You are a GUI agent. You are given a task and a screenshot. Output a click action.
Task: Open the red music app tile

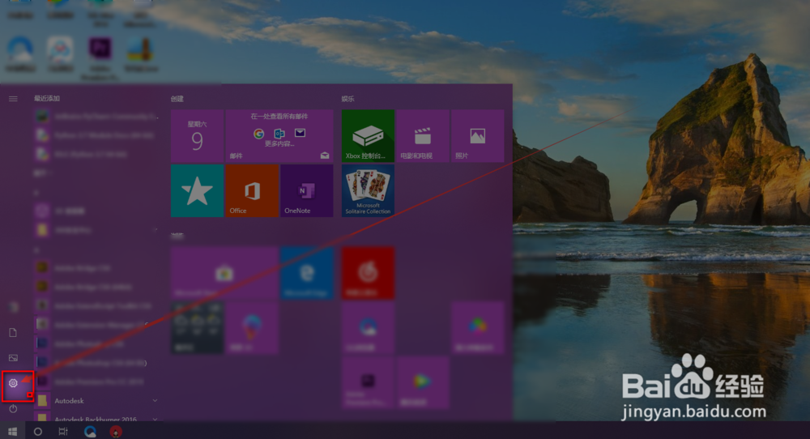click(x=368, y=273)
